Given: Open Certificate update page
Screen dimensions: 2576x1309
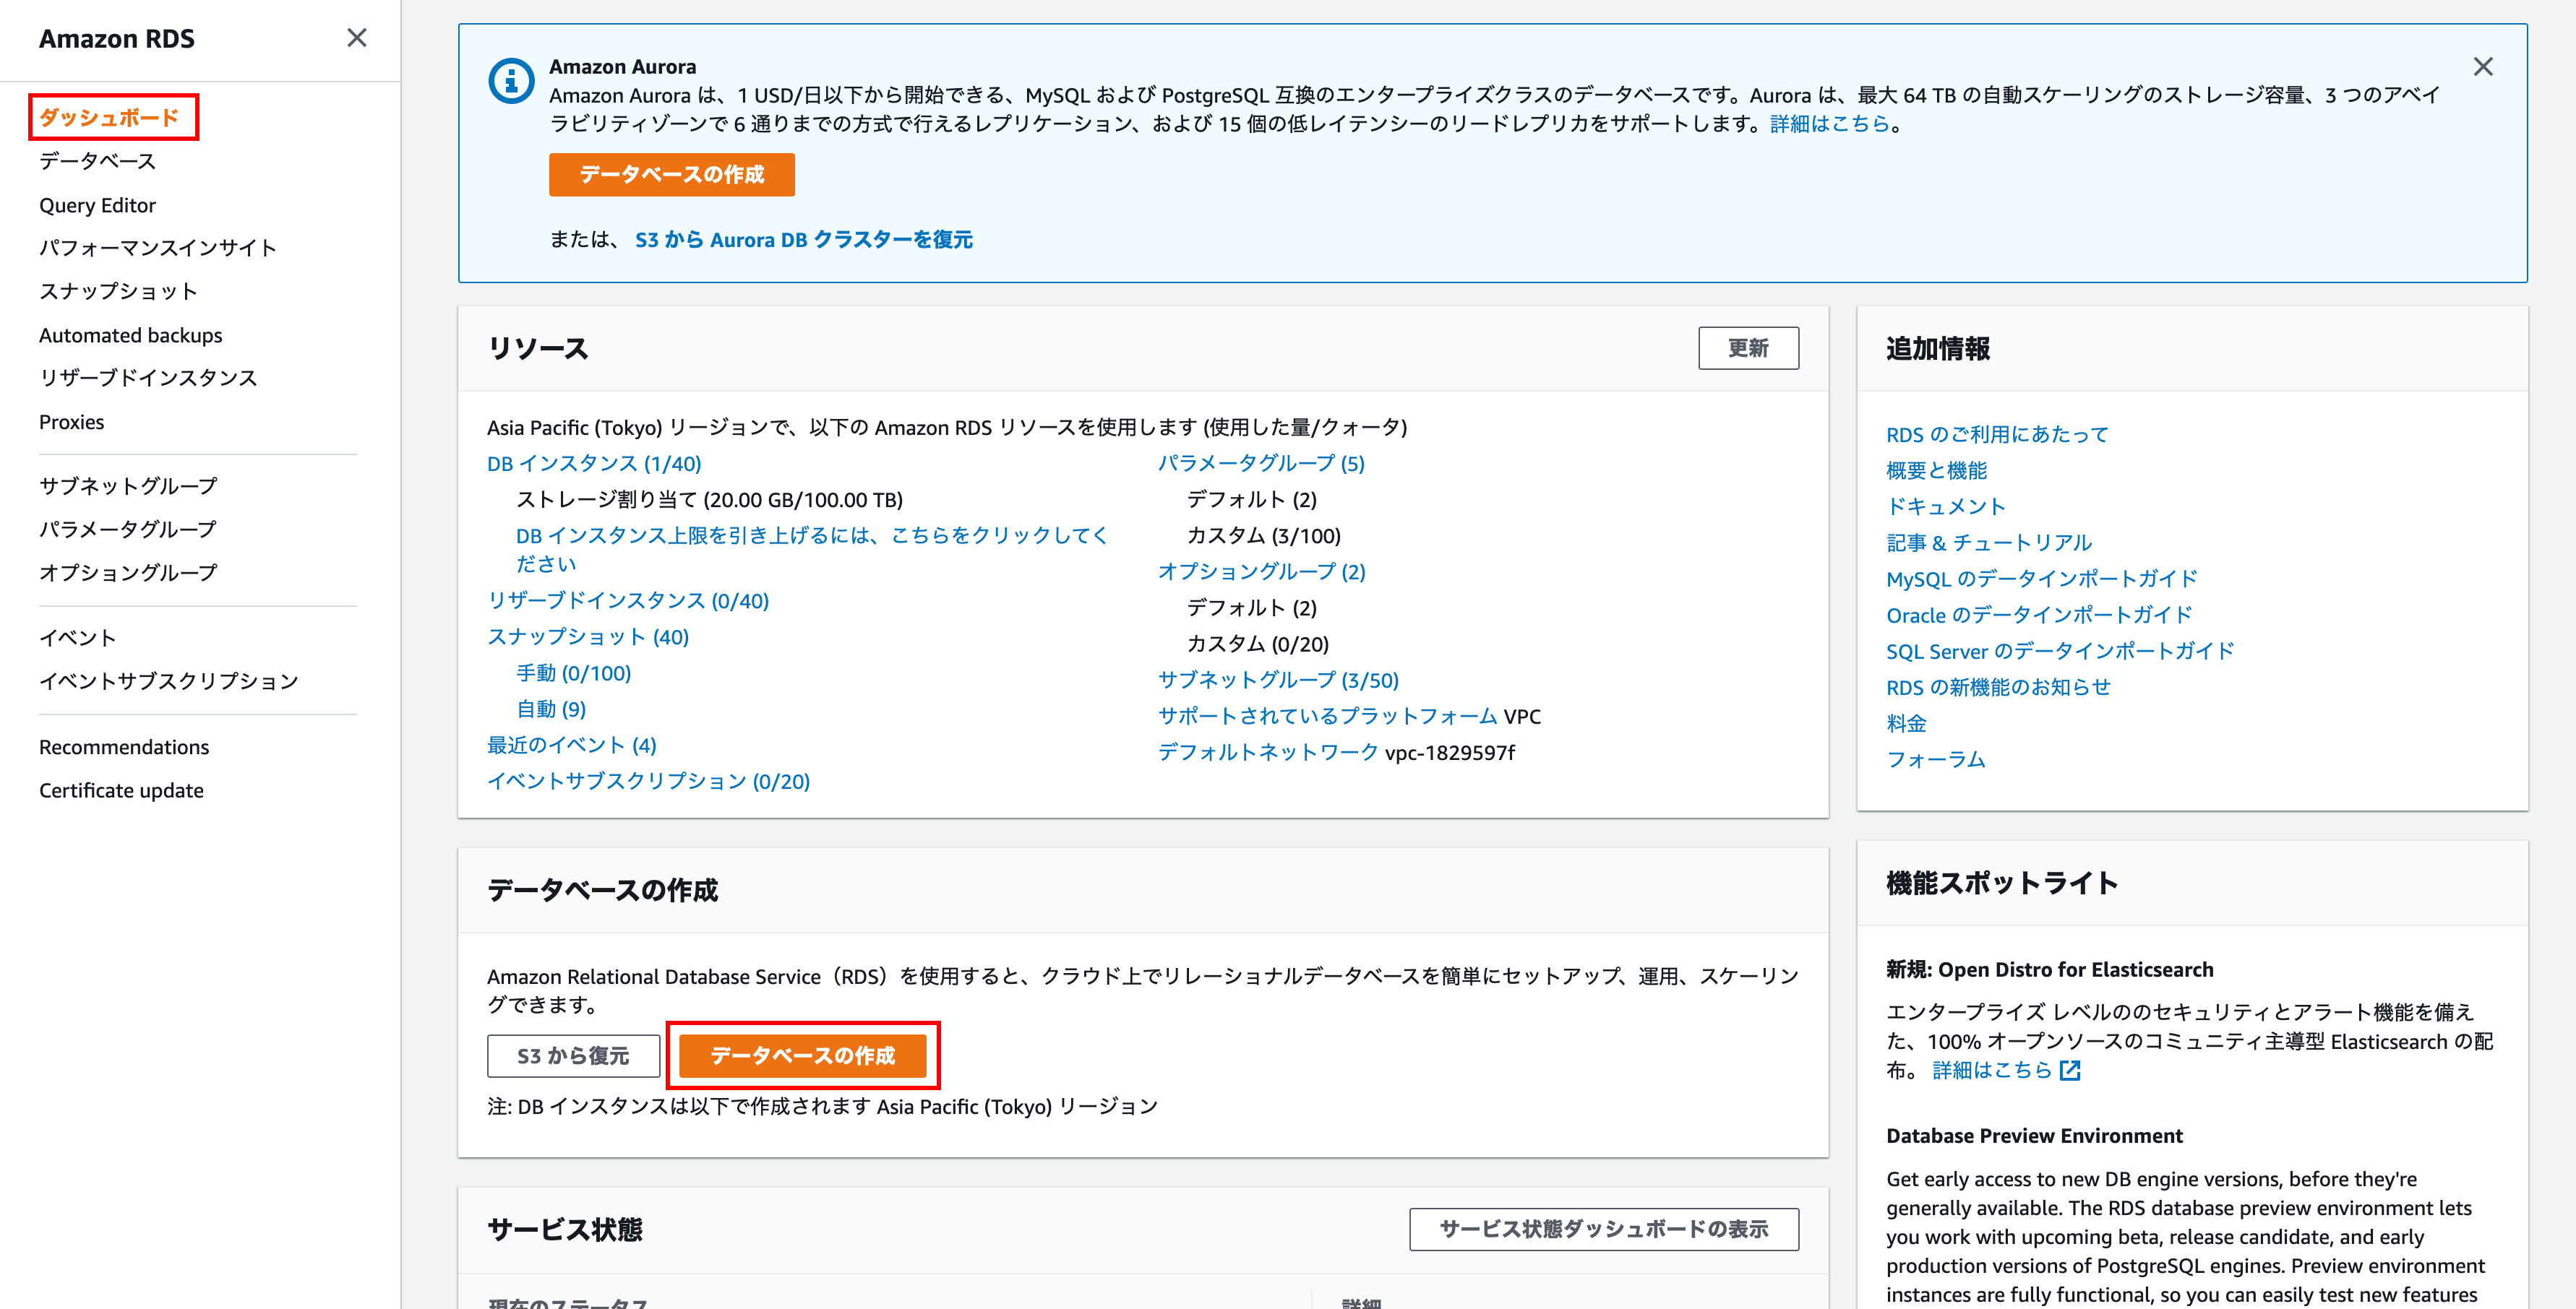Looking at the screenshot, I should 121,790.
